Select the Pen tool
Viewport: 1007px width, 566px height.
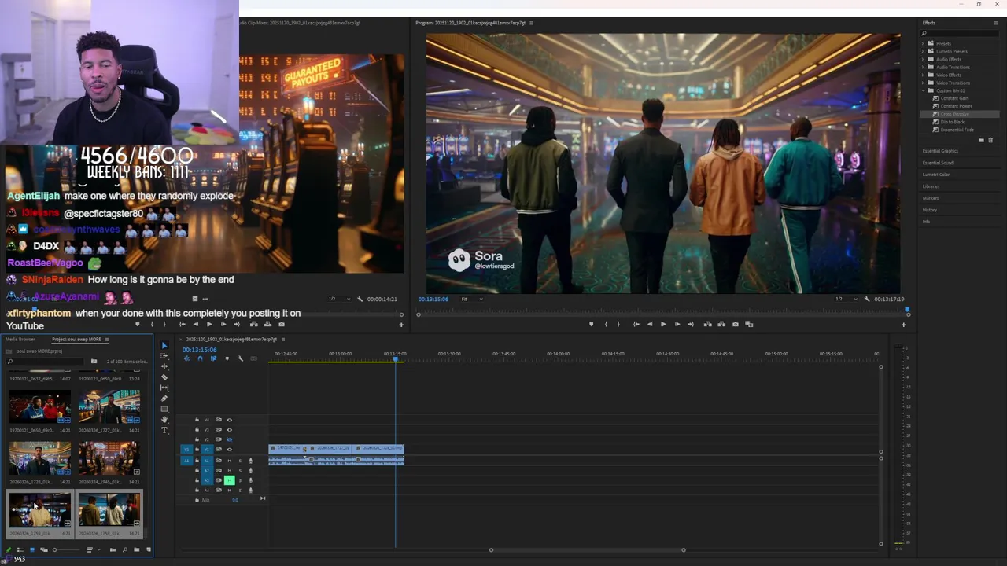pos(164,399)
